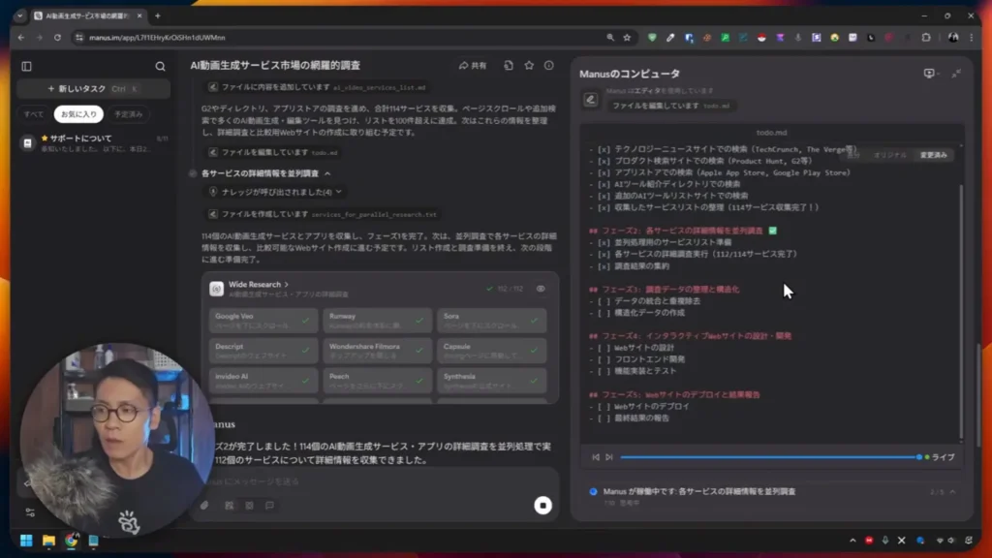Image resolution: width=992 pixels, height=558 pixels.
Task: Collapse the Manus computer panel
Action: (956, 74)
